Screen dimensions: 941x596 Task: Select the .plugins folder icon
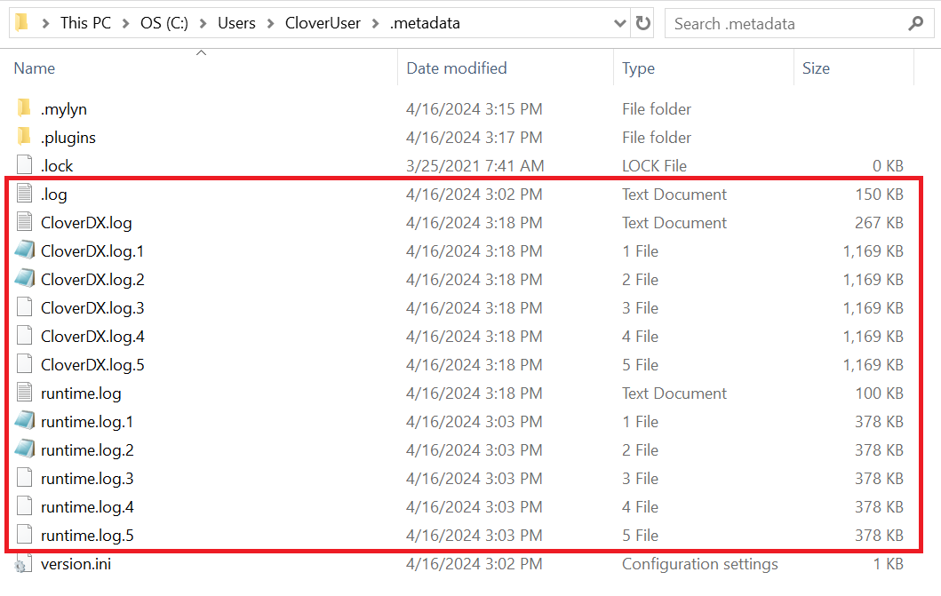(24, 138)
